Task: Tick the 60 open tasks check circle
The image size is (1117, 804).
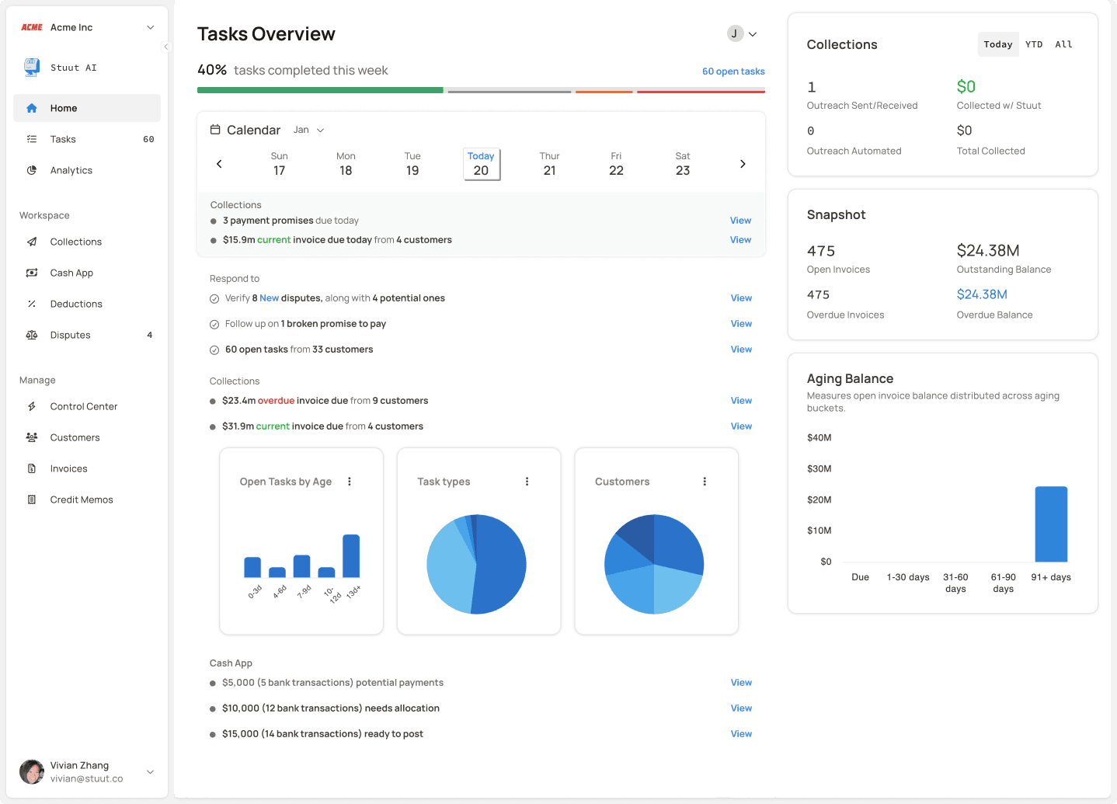Action: coord(214,350)
